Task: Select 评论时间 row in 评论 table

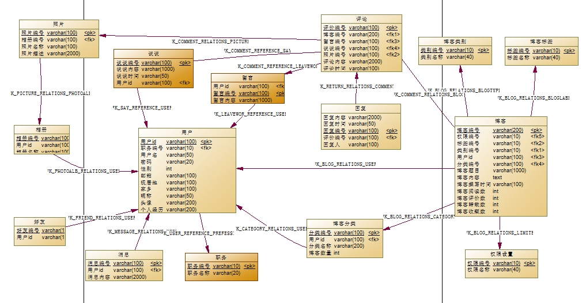Action: (351, 69)
